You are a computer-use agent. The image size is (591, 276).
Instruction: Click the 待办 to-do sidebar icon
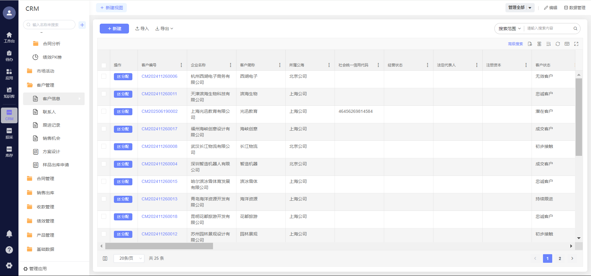[9, 56]
